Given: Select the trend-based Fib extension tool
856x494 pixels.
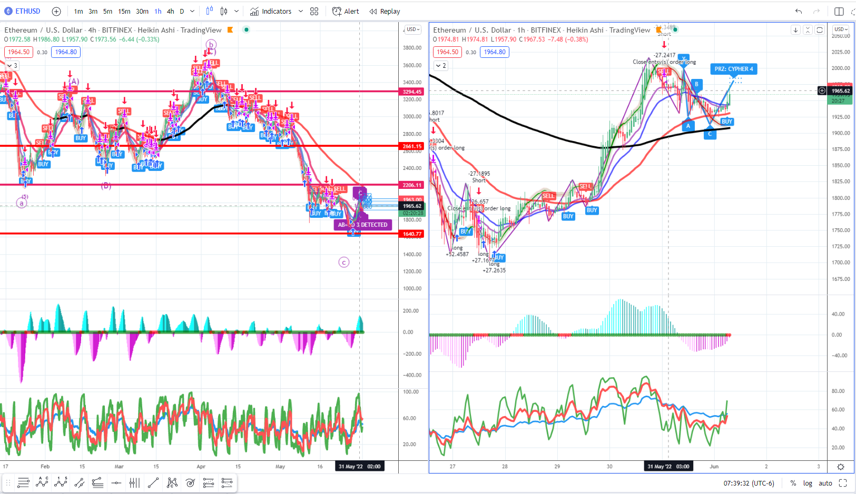Looking at the screenshot, I should click(x=227, y=482).
